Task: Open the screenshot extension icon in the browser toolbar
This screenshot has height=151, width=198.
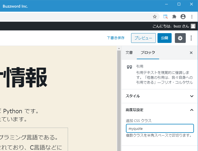Action: [x=165, y=17]
